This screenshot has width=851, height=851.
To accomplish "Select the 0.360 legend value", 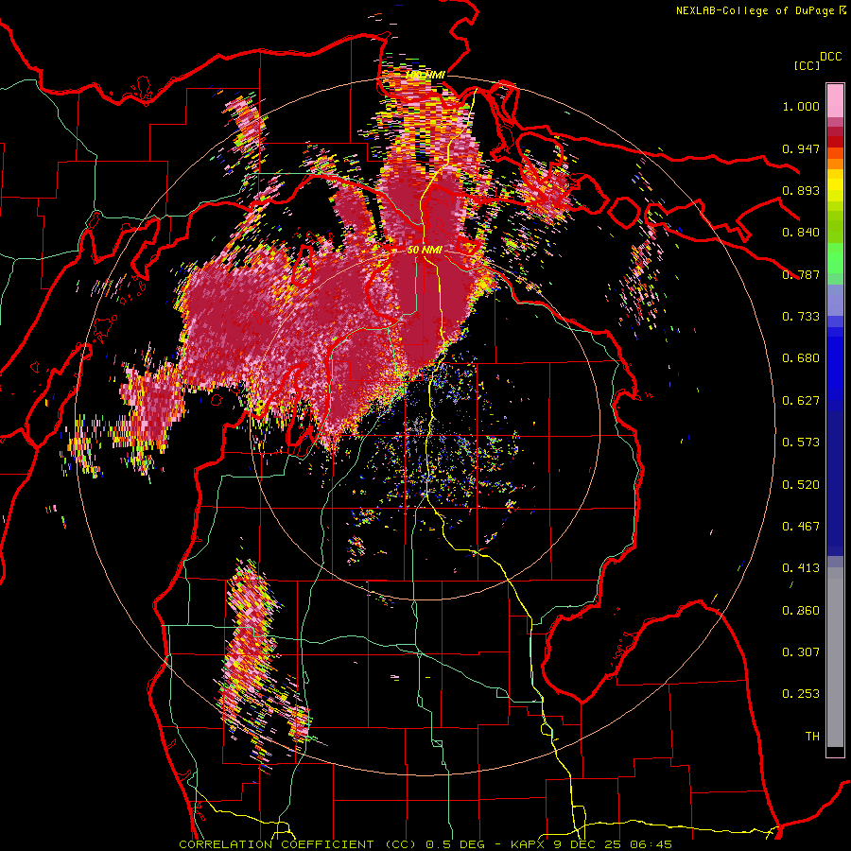I will 801,611.
